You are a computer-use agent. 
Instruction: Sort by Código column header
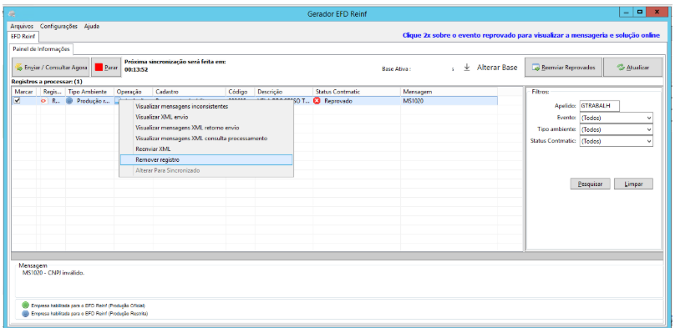241,92
